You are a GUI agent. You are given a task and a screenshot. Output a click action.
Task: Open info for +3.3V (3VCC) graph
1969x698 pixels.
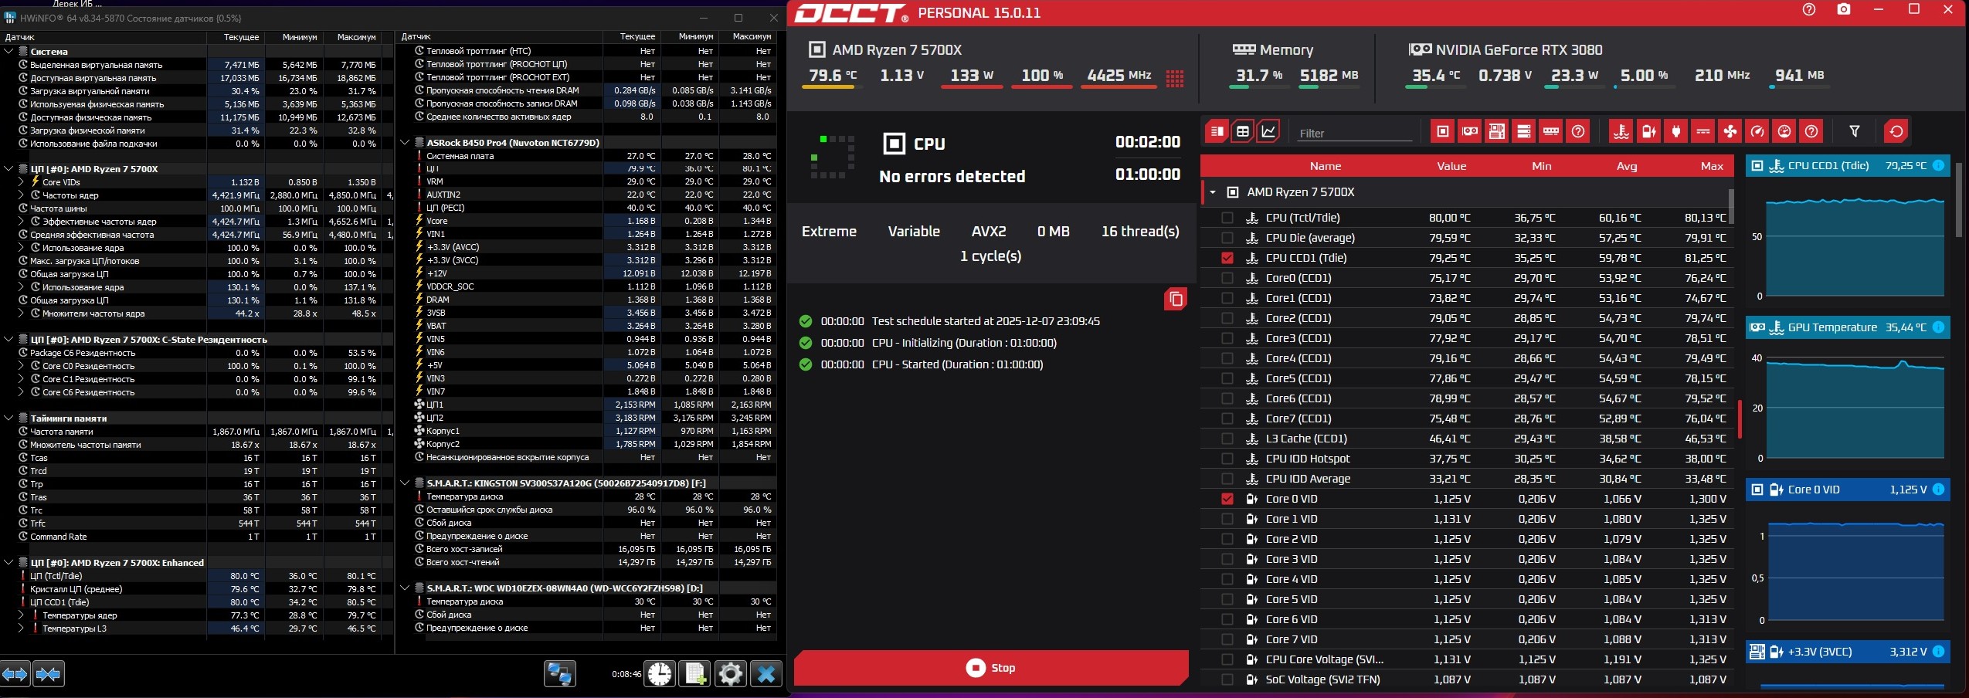(1938, 652)
